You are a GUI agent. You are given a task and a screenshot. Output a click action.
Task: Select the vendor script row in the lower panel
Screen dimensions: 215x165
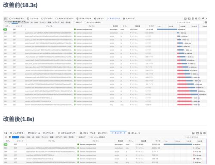click(x=105, y=159)
